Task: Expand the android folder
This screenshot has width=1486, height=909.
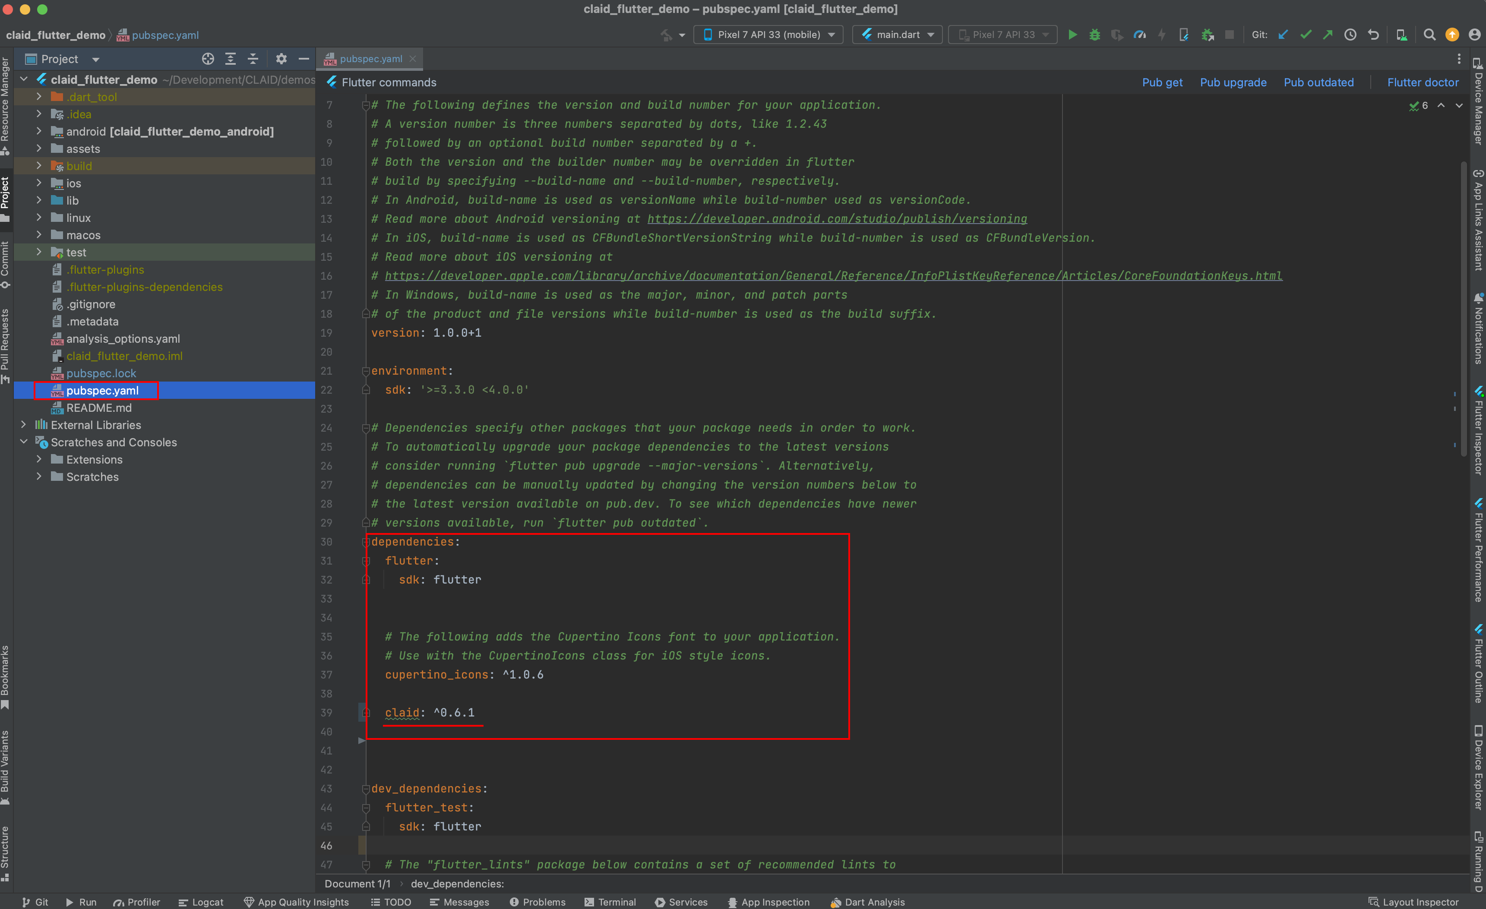Action: (39, 131)
